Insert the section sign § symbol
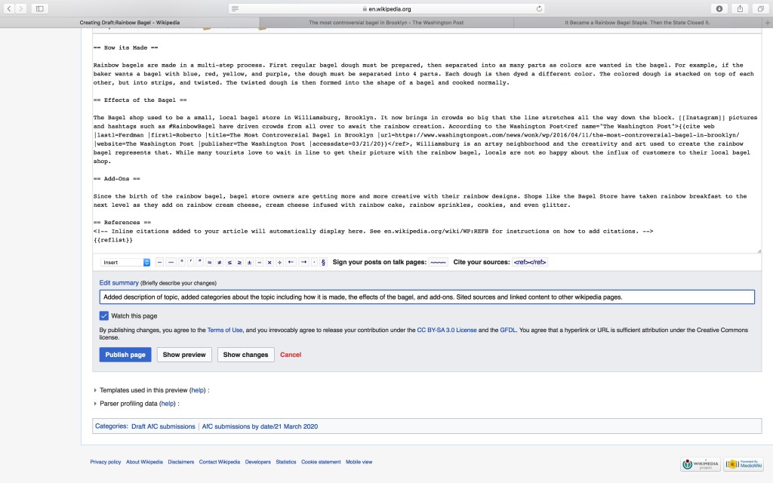Viewport: 773px width, 483px height. 323,263
